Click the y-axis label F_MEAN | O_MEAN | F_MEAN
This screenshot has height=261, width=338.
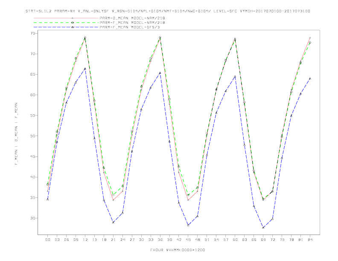tap(16, 134)
